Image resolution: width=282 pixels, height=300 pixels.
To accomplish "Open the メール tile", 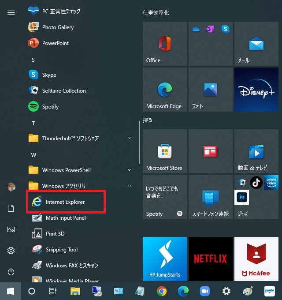I will (x=256, y=44).
